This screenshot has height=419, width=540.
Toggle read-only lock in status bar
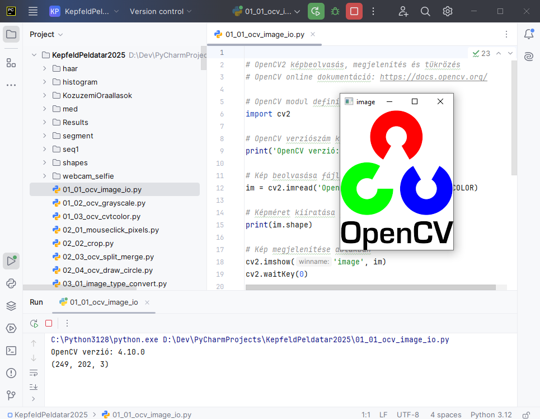(526, 415)
